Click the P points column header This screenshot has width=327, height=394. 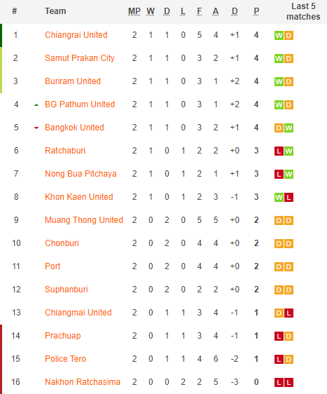[256, 11]
